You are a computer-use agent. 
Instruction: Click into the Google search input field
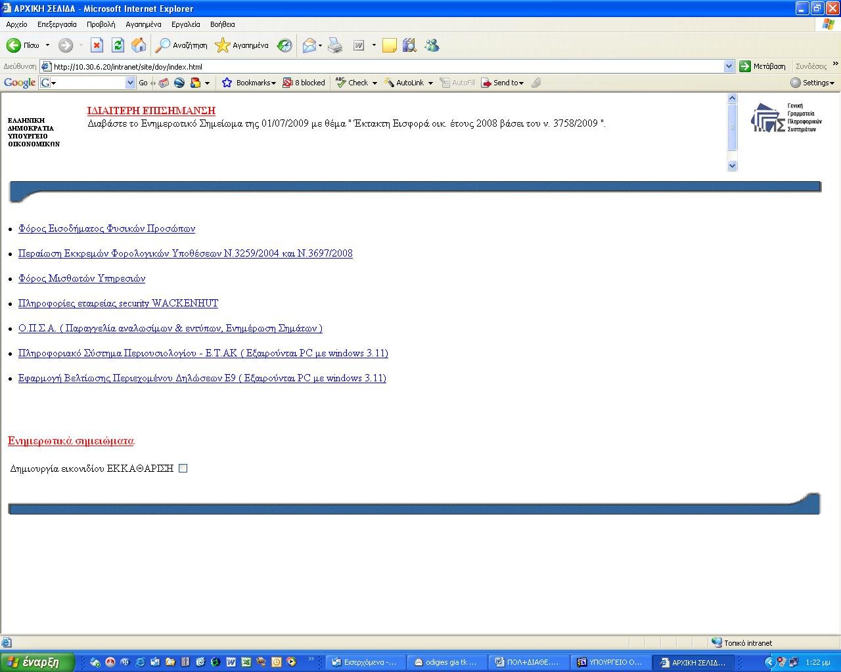tap(89, 83)
